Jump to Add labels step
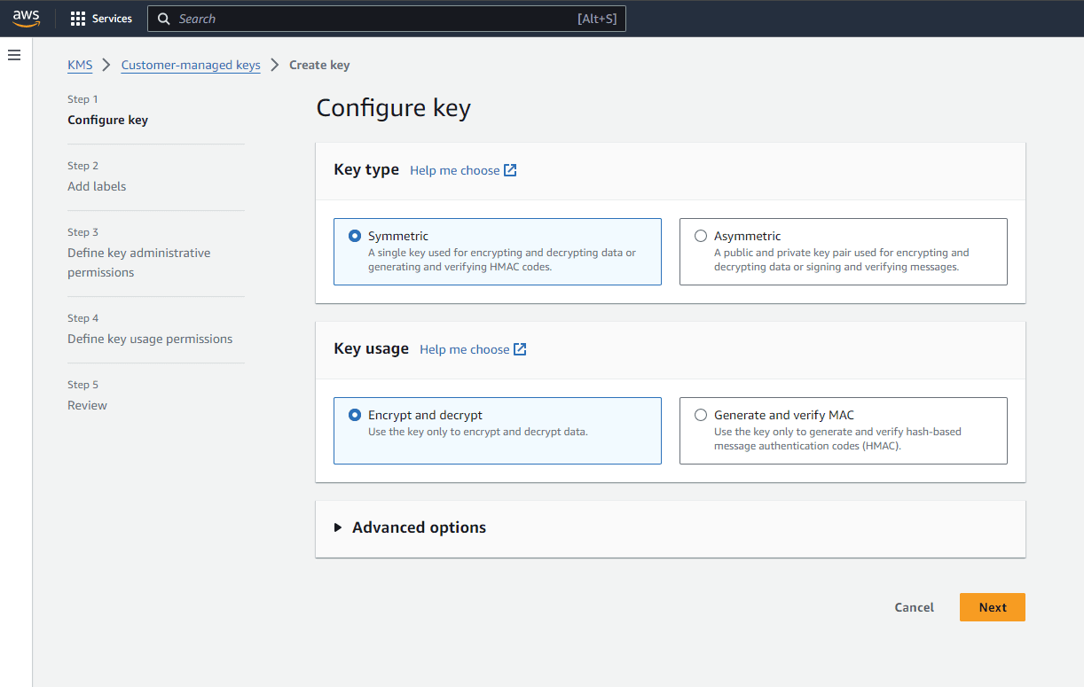 pos(97,186)
